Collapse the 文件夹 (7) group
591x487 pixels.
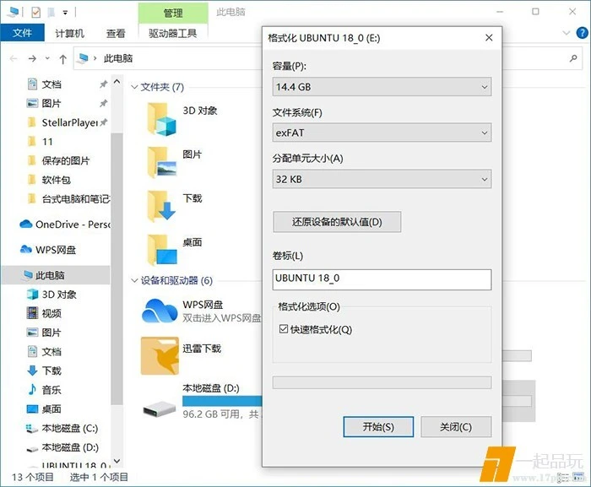[x=133, y=87]
